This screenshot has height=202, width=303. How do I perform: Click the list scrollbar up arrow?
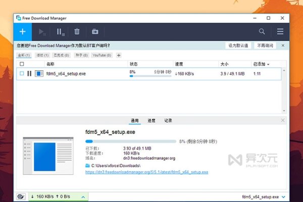click(x=284, y=71)
